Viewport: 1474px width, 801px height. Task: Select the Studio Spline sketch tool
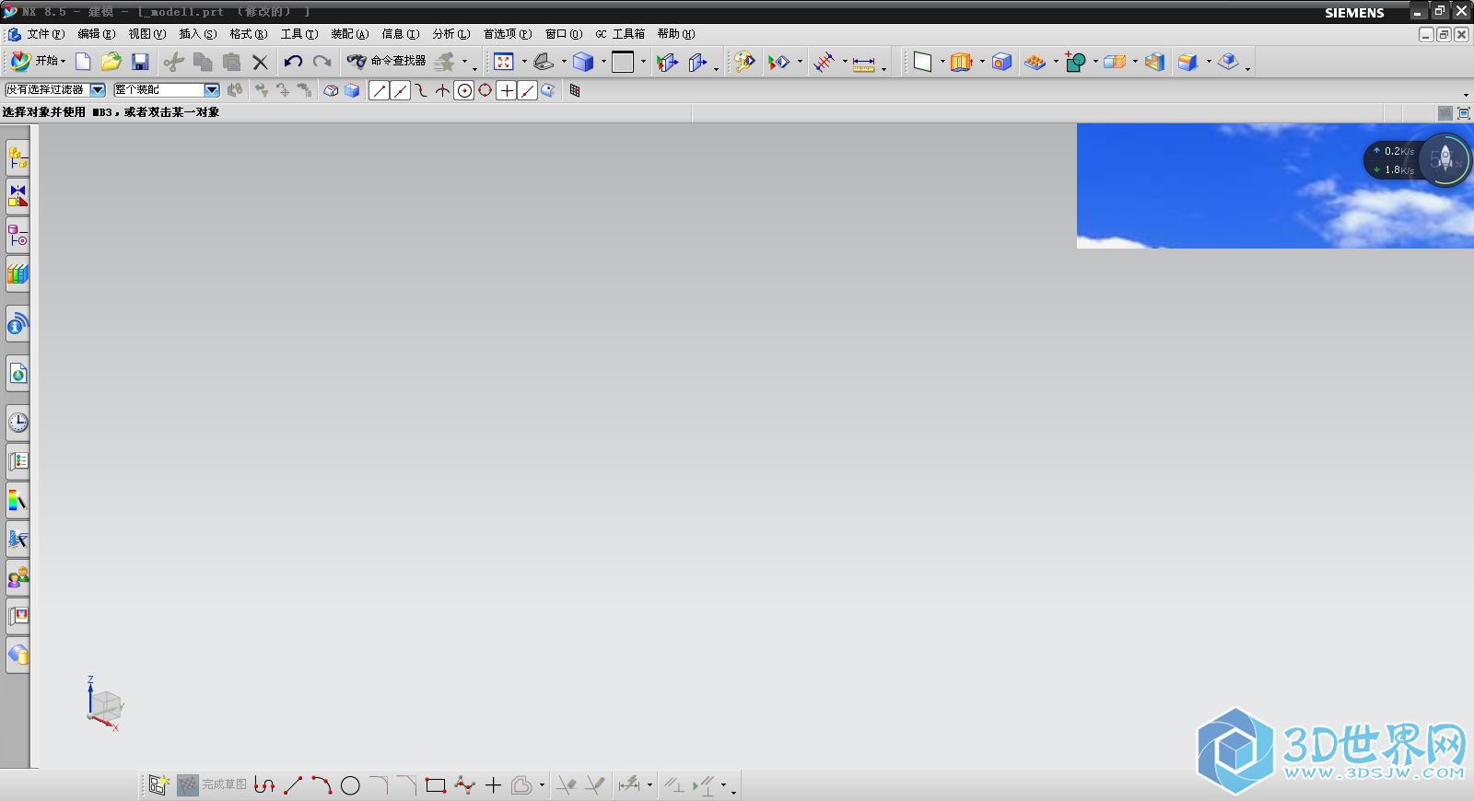click(x=464, y=785)
